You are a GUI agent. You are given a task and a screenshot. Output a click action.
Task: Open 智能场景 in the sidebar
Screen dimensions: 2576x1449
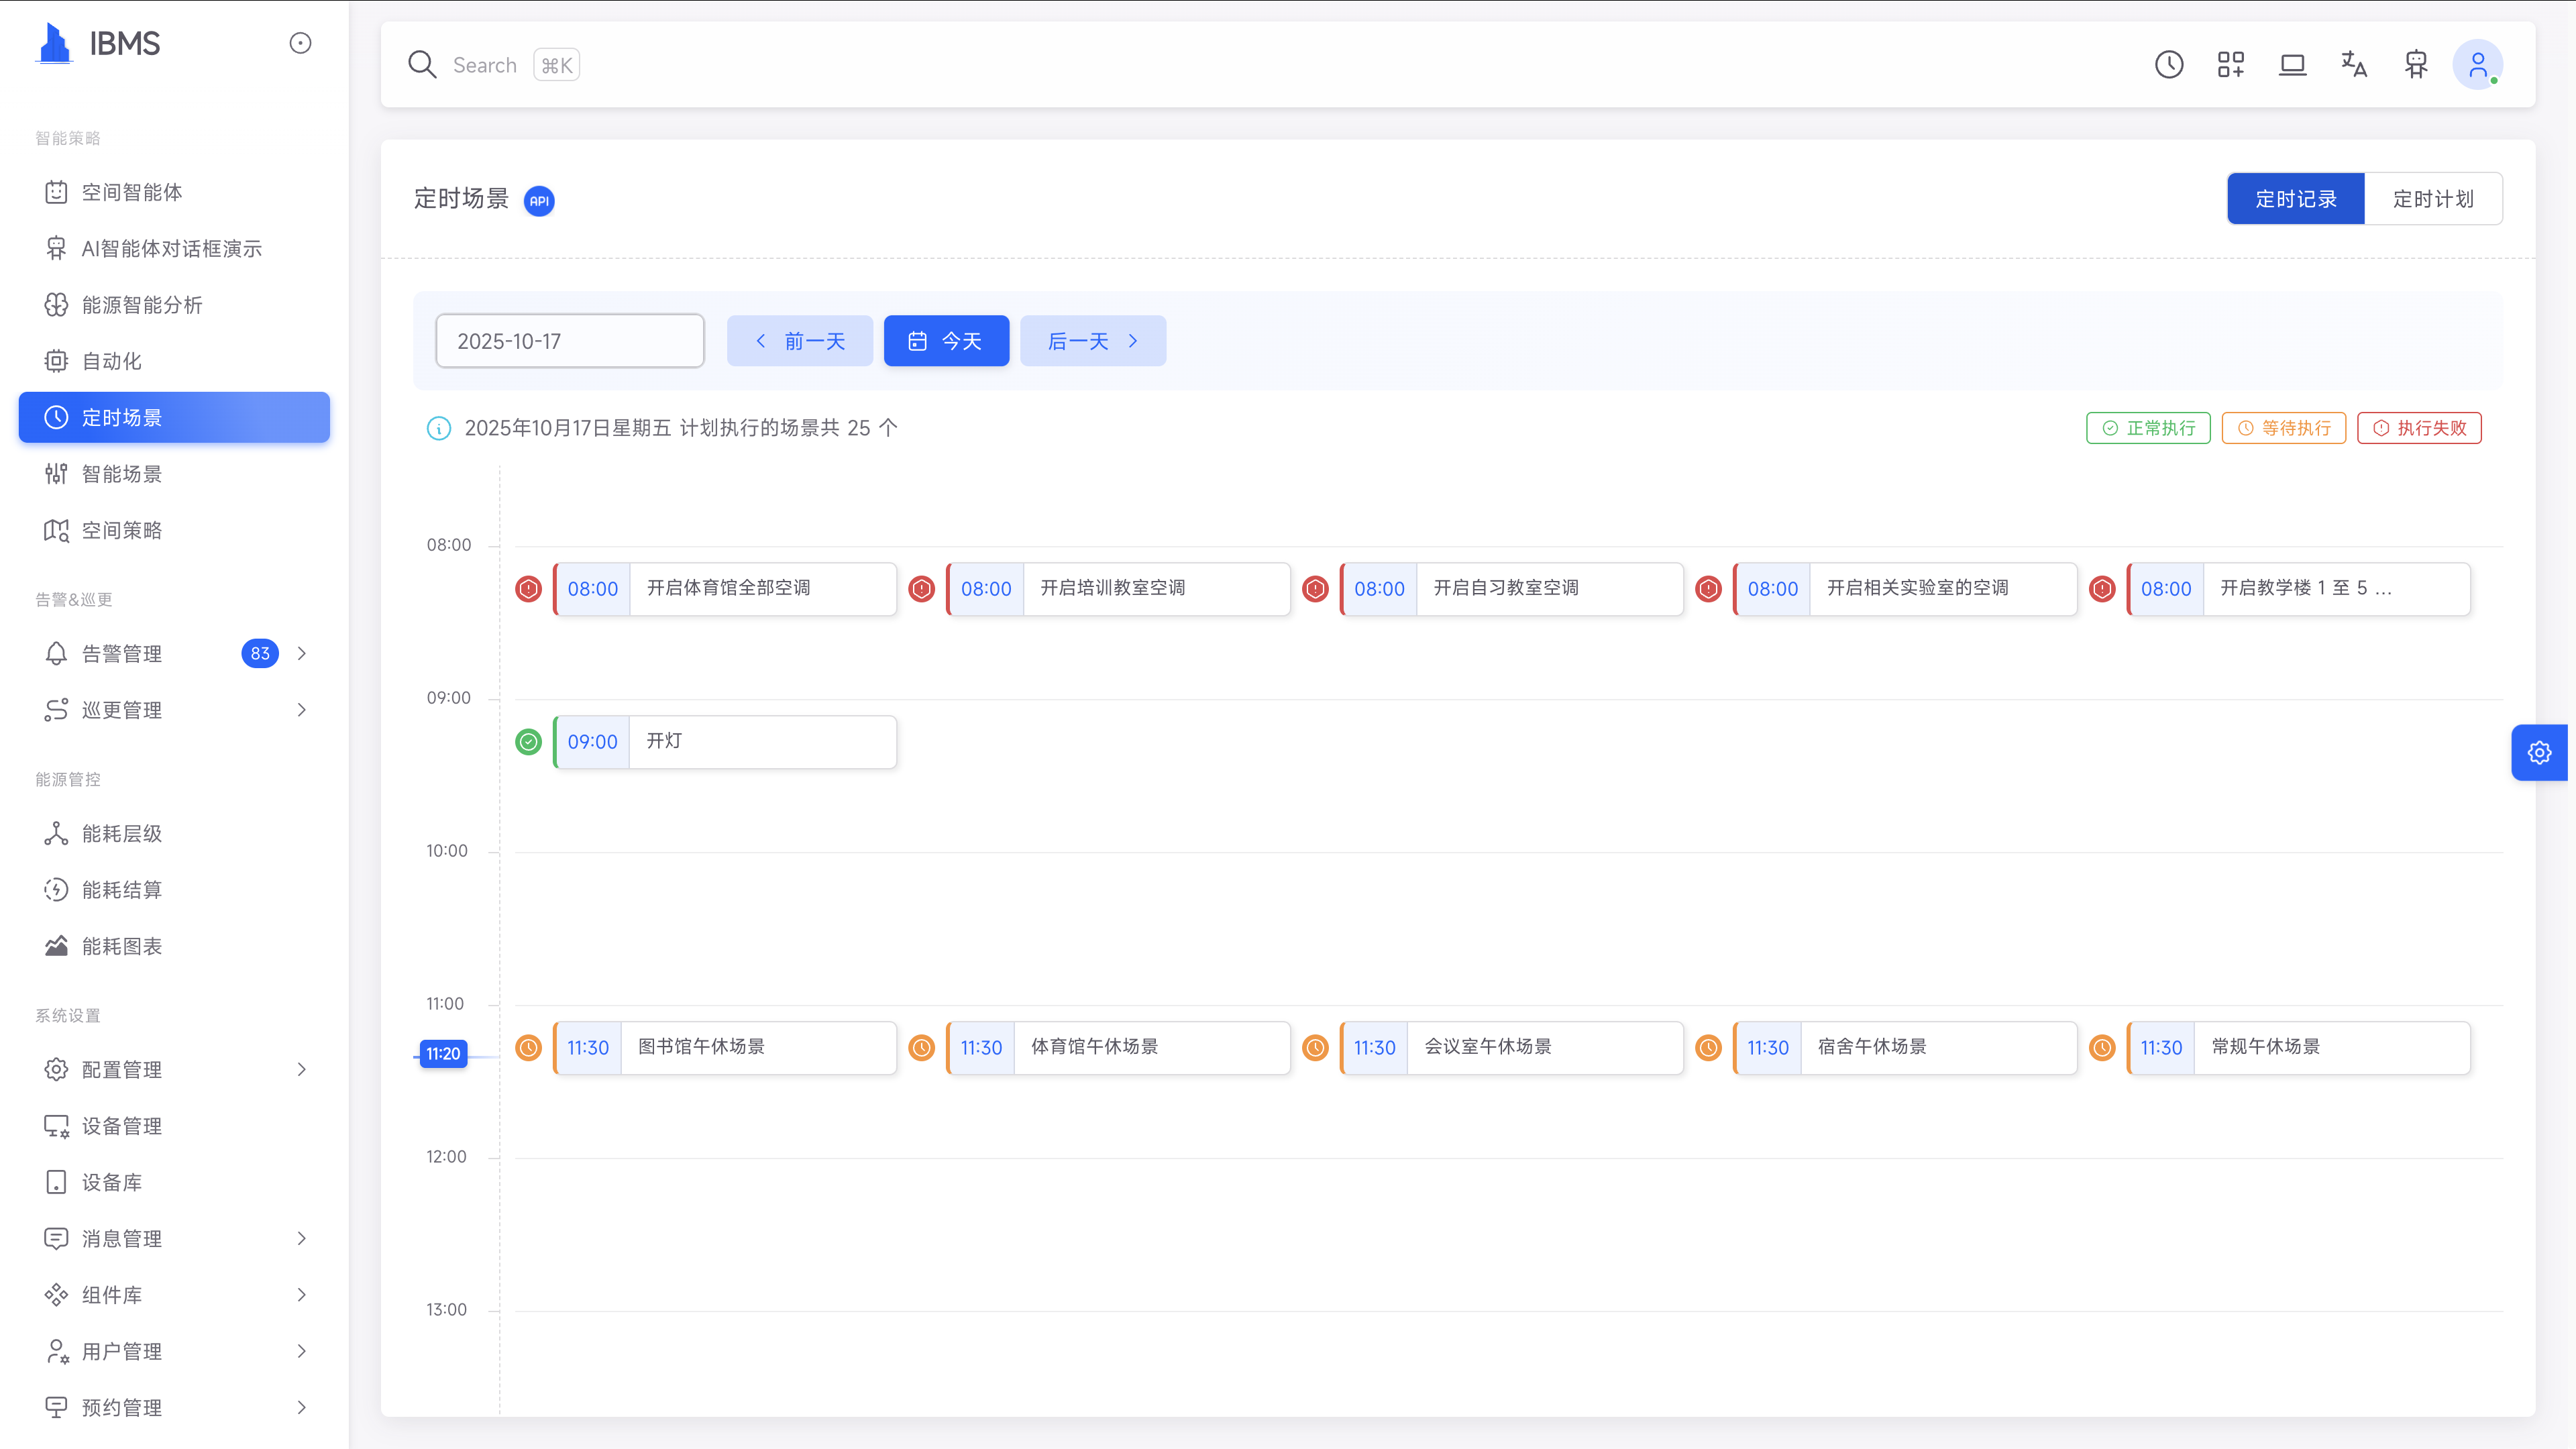pyautogui.click(x=122, y=474)
